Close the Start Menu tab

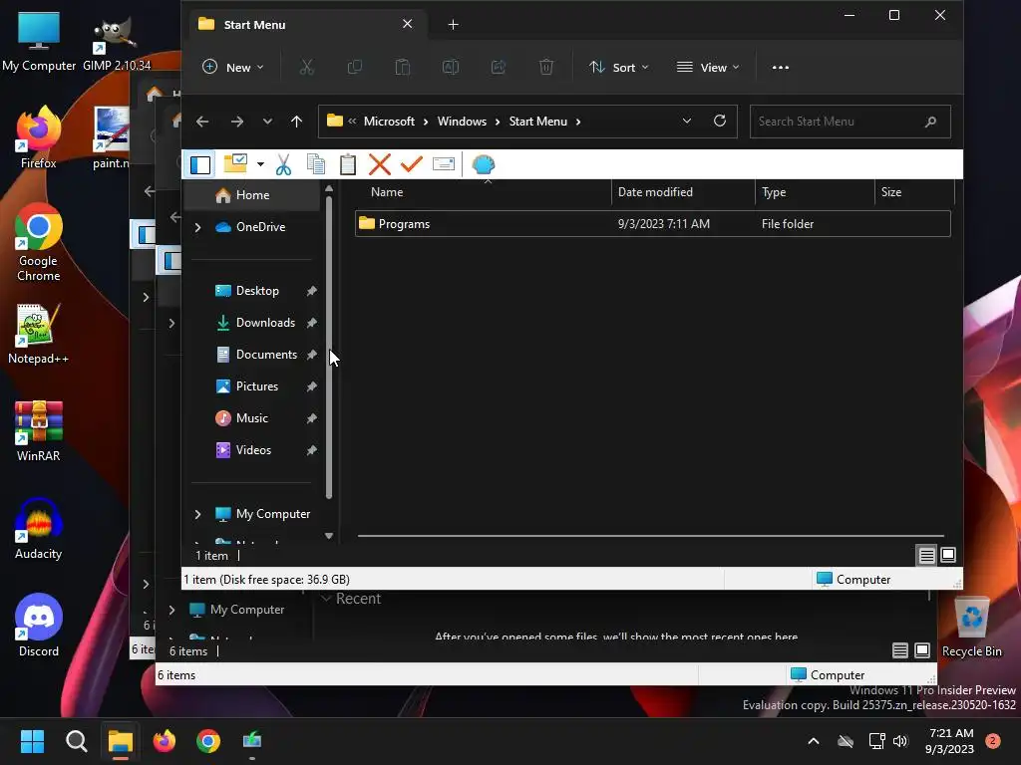pyautogui.click(x=407, y=24)
